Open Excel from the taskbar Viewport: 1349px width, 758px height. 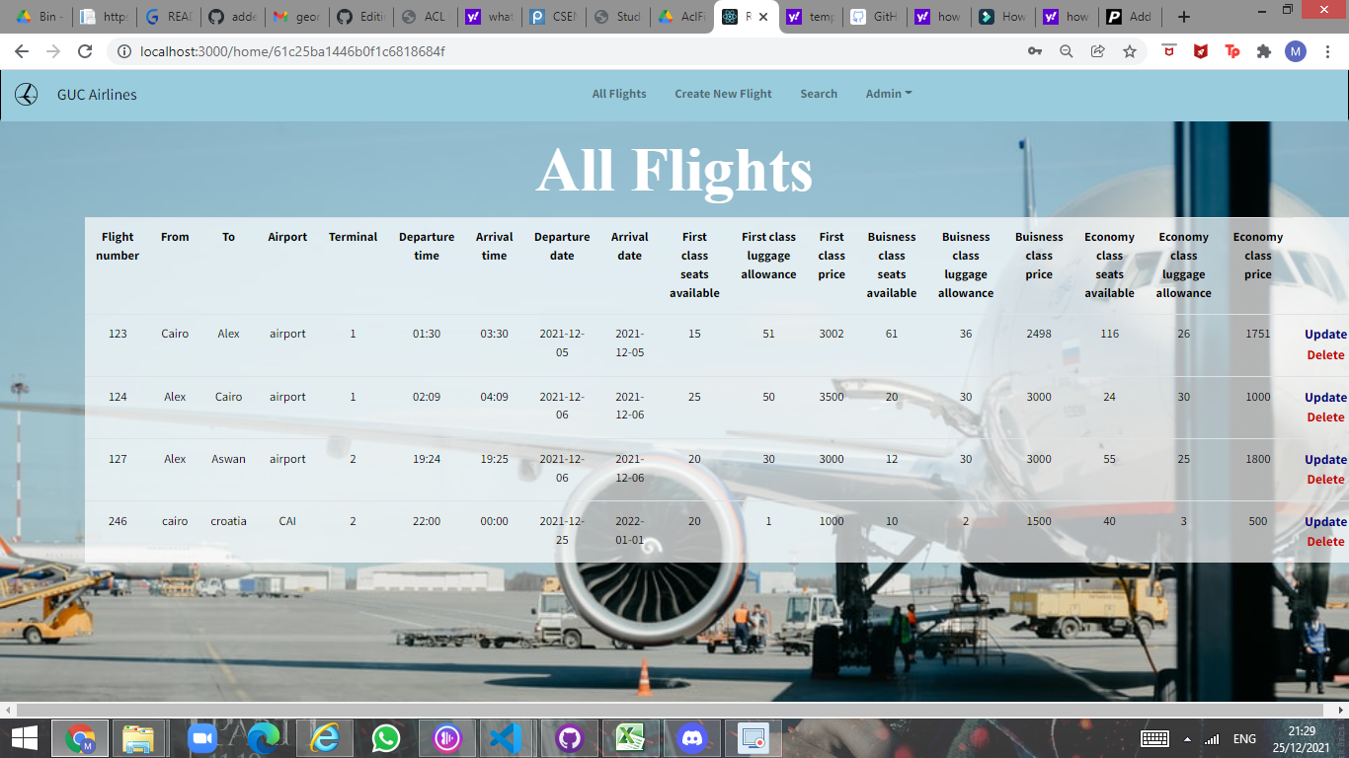point(630,738)
